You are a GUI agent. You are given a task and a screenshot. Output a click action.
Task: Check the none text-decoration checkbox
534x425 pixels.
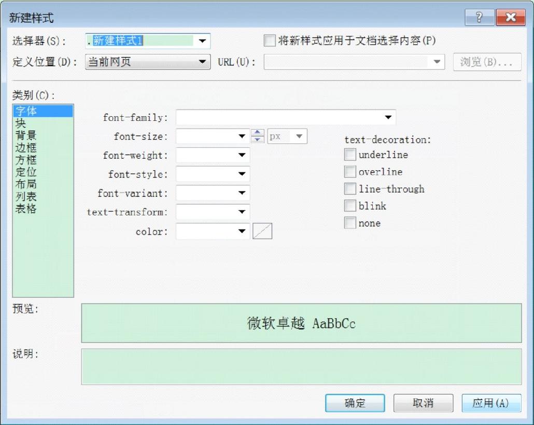350,223
